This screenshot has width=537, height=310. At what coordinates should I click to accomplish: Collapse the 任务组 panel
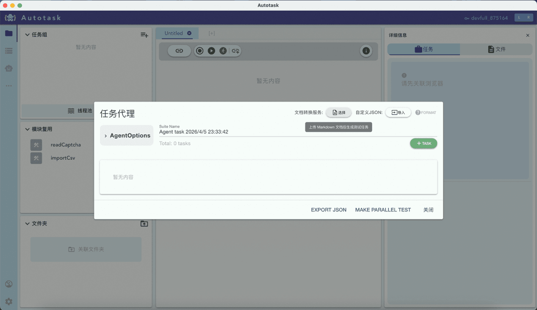pos(28,35)
